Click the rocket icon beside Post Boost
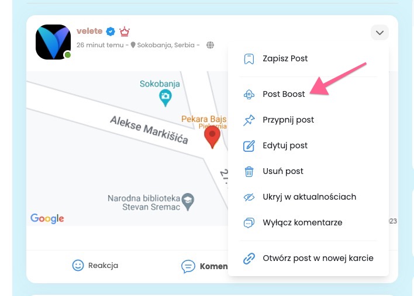 (x=249, y=95)
